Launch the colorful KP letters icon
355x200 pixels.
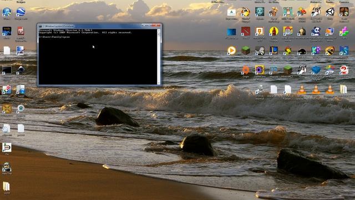click(316, 51)
